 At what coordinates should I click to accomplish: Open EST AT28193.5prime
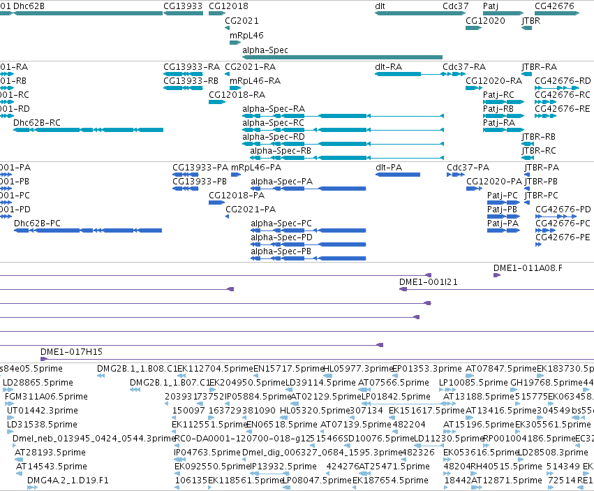[x=18, y=460]
